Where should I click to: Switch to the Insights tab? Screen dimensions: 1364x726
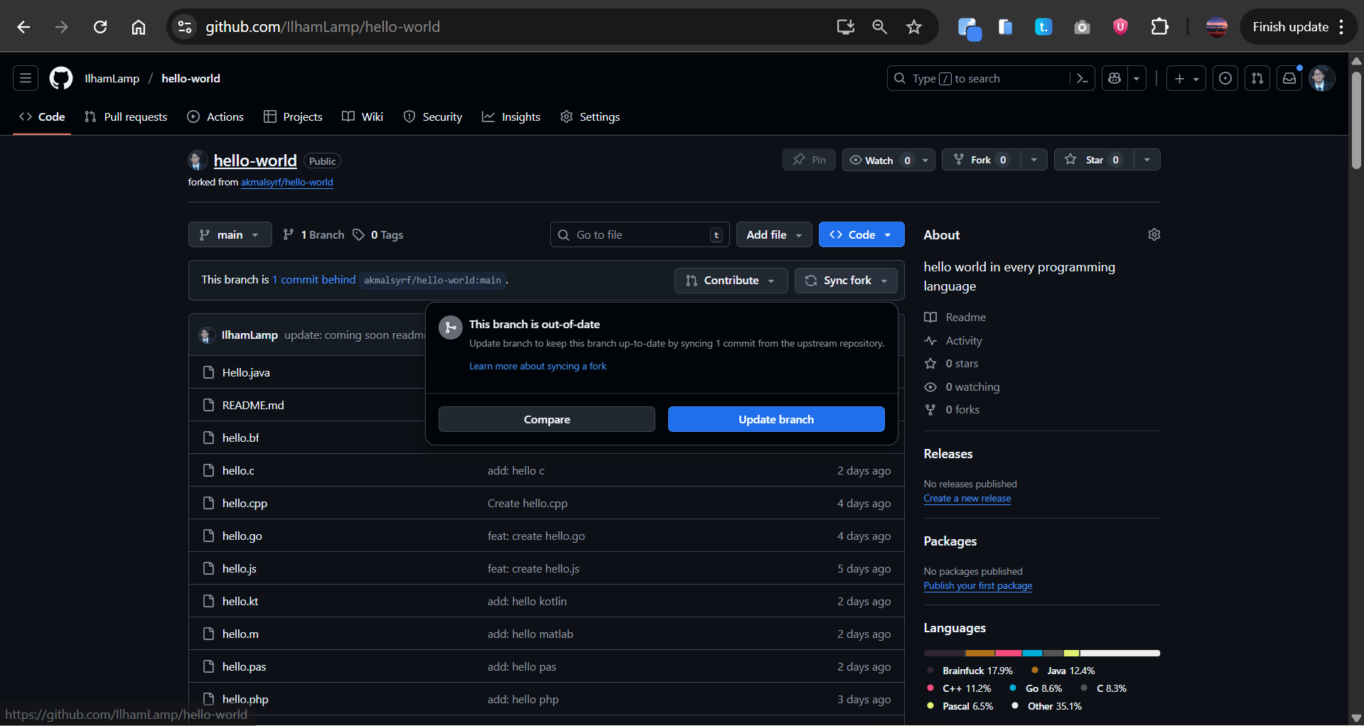[511, 117]
